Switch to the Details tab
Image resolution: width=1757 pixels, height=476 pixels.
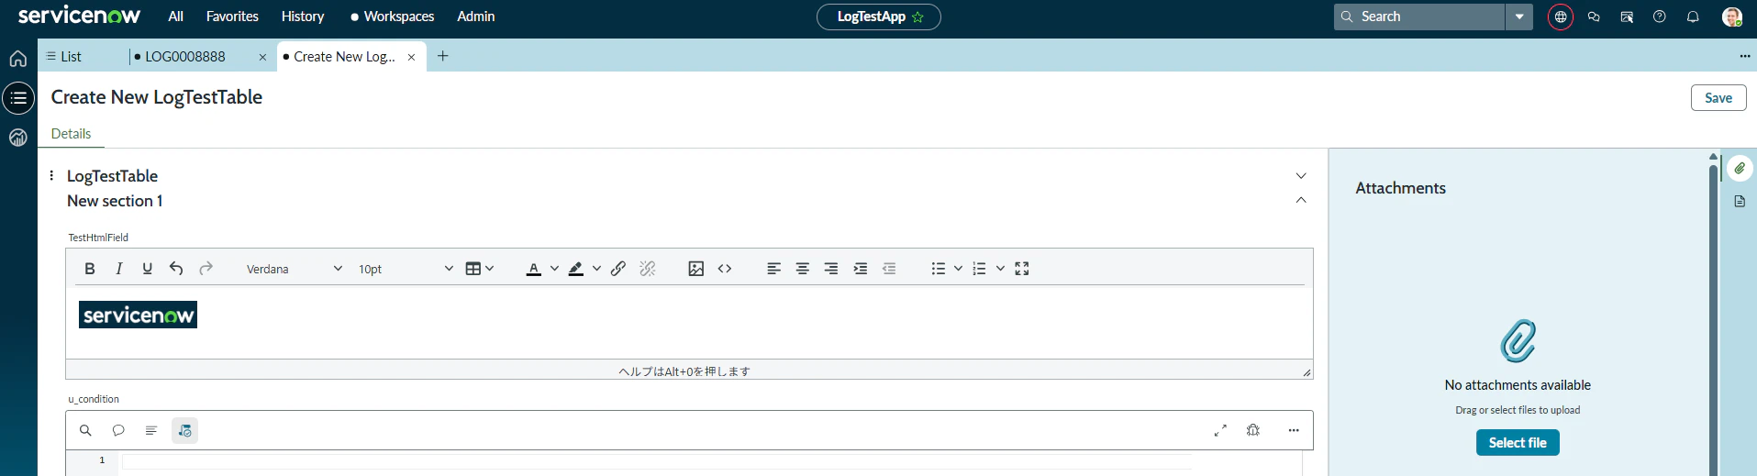click(71, 134)
